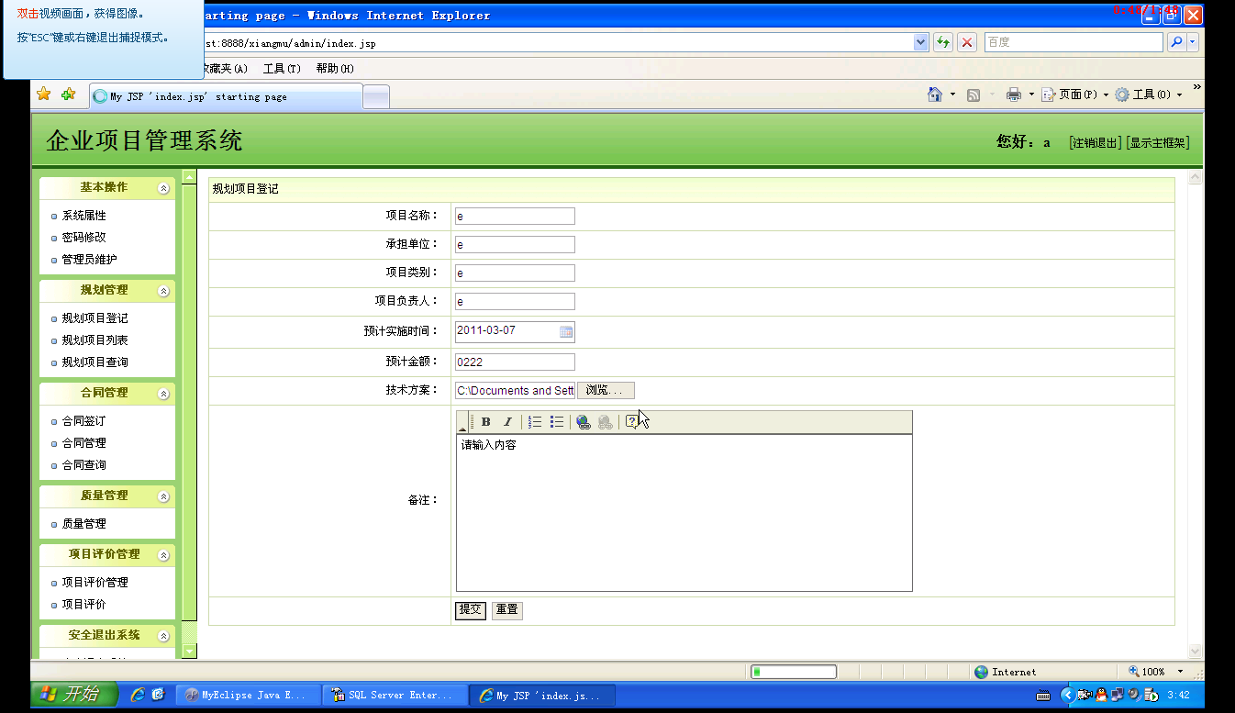Click the 注销退出 logout link
Screen dimensions: 1235x713
pos(1096,142)
